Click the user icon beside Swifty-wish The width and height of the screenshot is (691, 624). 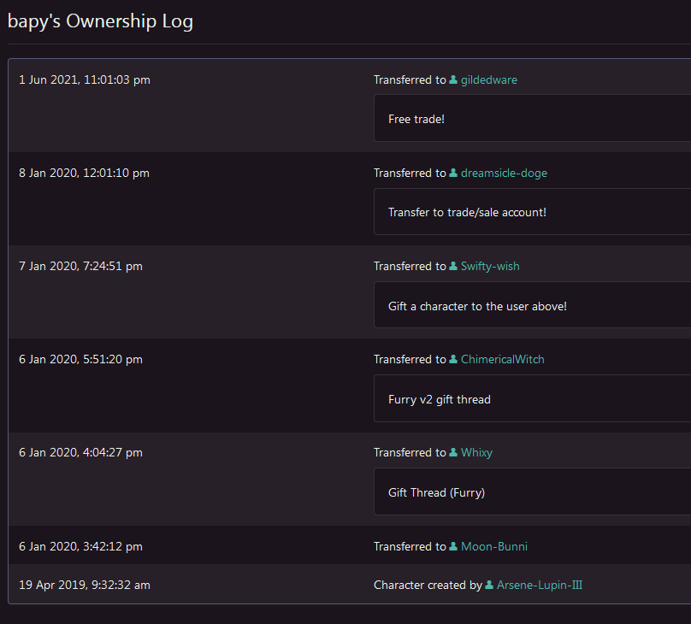453,267
